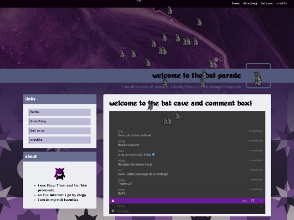Send message with arrow icon beside message field
This screenshot has width=294, height=220.
(261, 211)
